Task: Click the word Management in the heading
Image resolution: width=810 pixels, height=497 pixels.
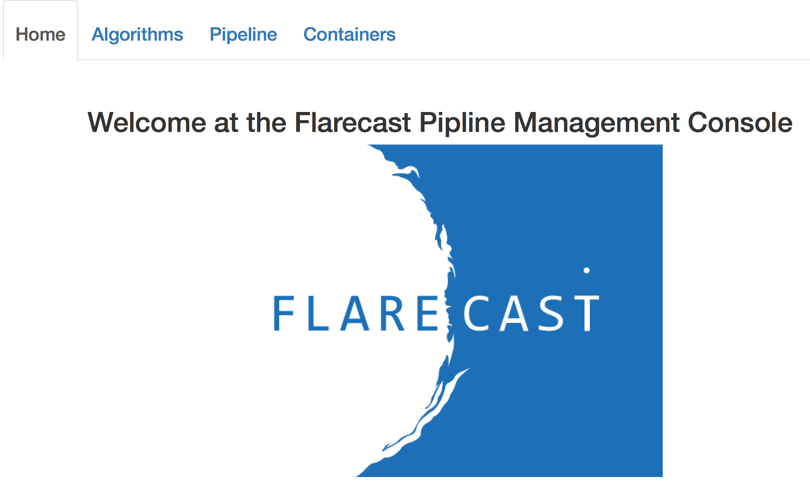Action: tap(596, 123)
